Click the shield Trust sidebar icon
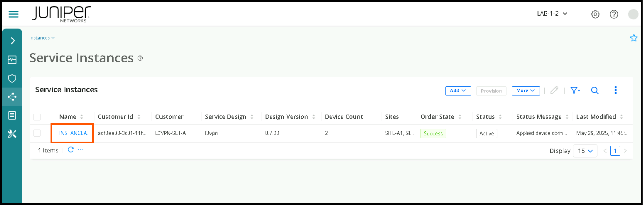 [12, 79]
